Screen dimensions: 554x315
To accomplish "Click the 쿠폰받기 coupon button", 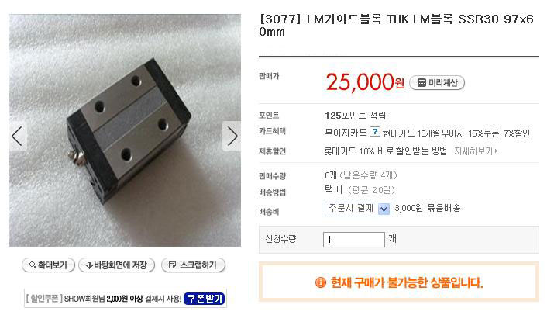I will [x=205, y=299].
